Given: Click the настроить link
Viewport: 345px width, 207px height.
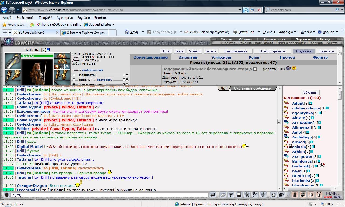Looking at the screenshot, I should 104,80.
